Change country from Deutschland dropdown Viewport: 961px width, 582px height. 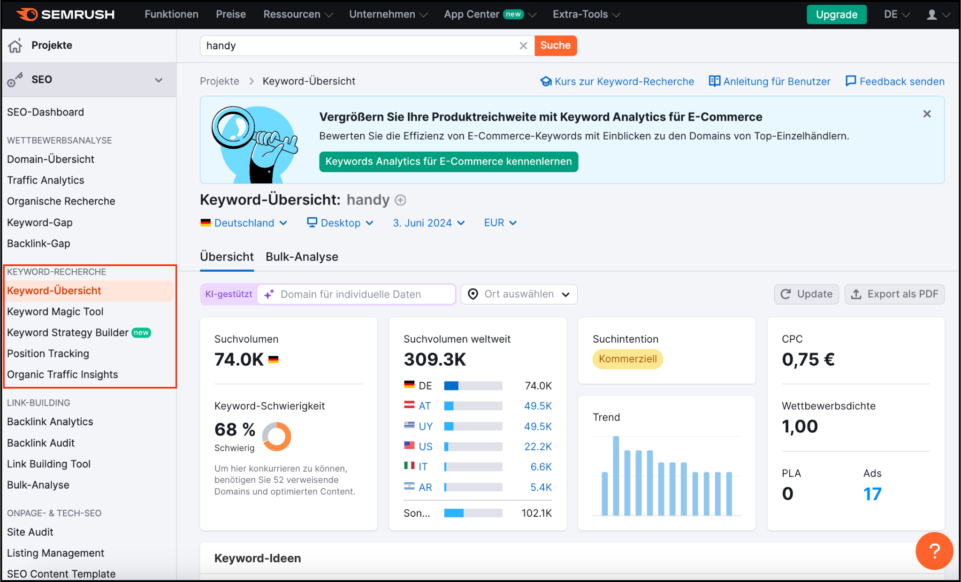pos(244,223)
